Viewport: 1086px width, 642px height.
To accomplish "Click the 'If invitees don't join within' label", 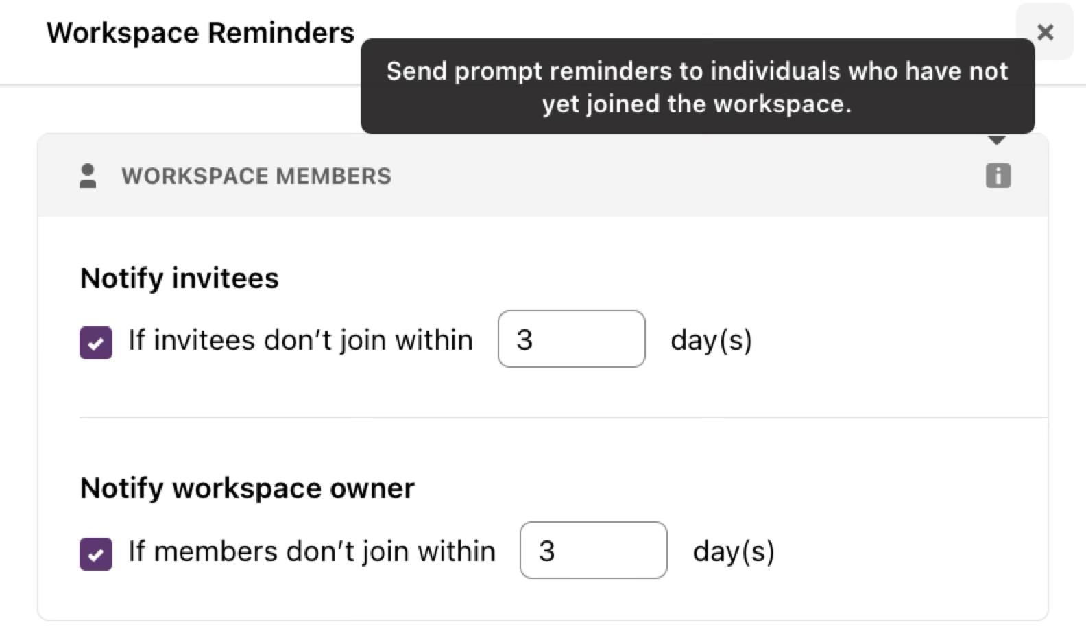I will coord(300,340).
